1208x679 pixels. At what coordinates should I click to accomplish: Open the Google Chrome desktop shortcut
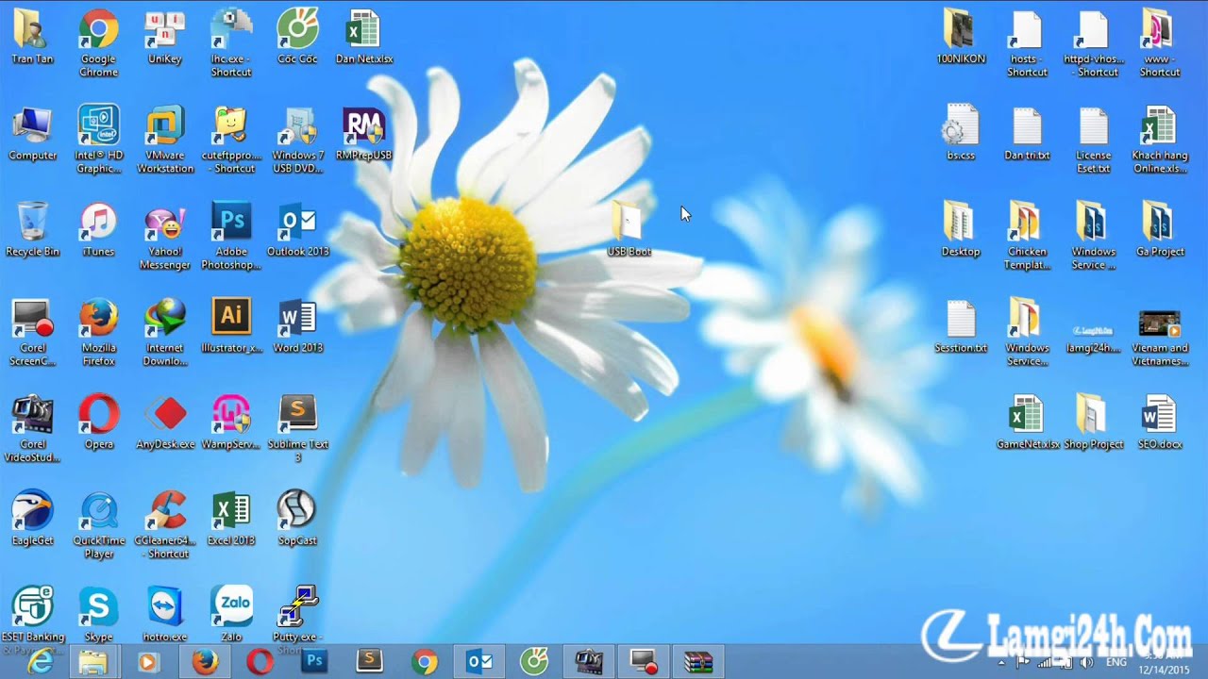coord(98,42)
